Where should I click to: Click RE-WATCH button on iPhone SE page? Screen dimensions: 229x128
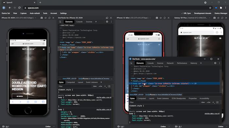[x=20, y=96]
